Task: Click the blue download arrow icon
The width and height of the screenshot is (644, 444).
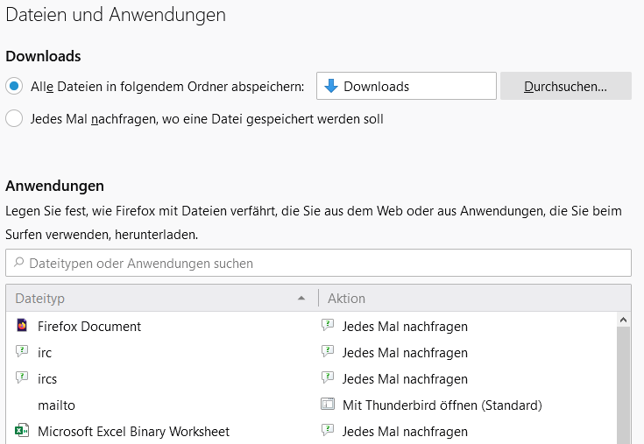Action: tap(330, 86)
